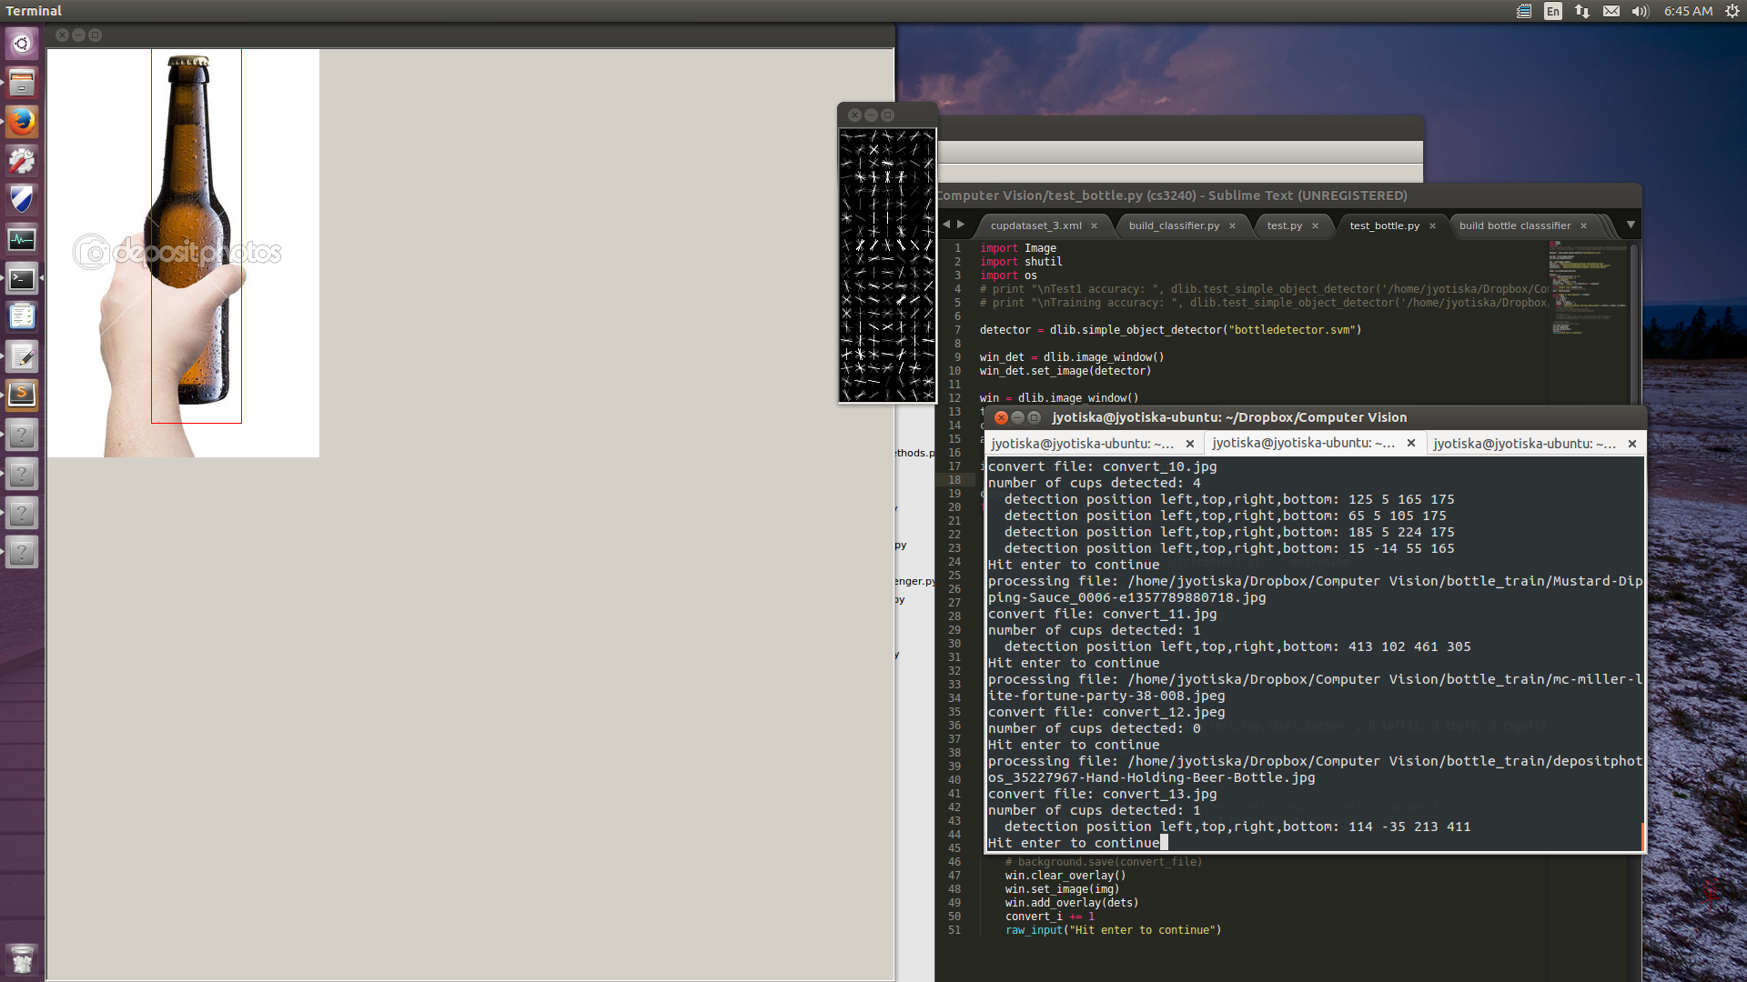
Task: Open the En keyboard layout menu
Action: click(1553, 11)
